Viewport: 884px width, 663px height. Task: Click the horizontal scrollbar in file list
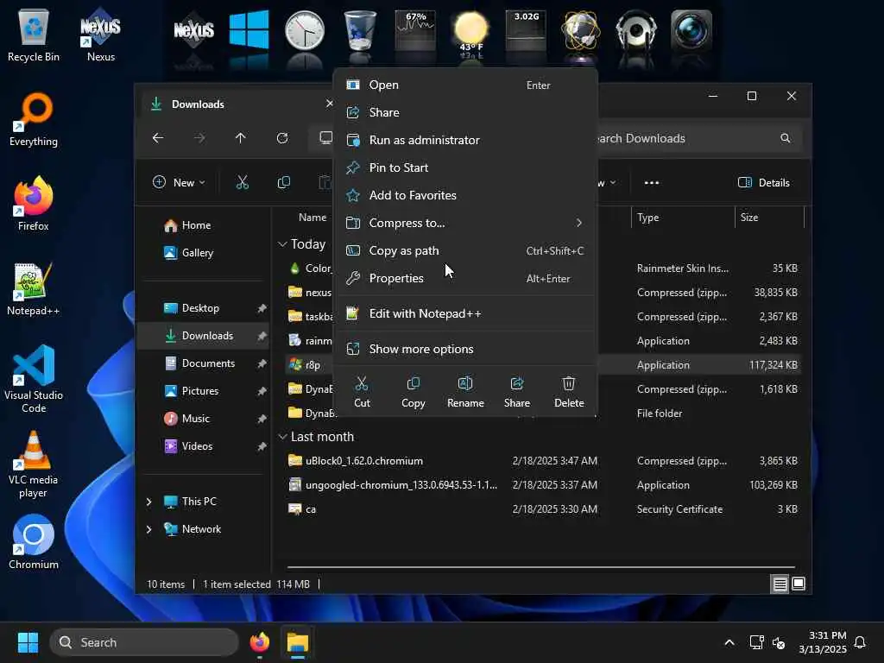[540, 566]
